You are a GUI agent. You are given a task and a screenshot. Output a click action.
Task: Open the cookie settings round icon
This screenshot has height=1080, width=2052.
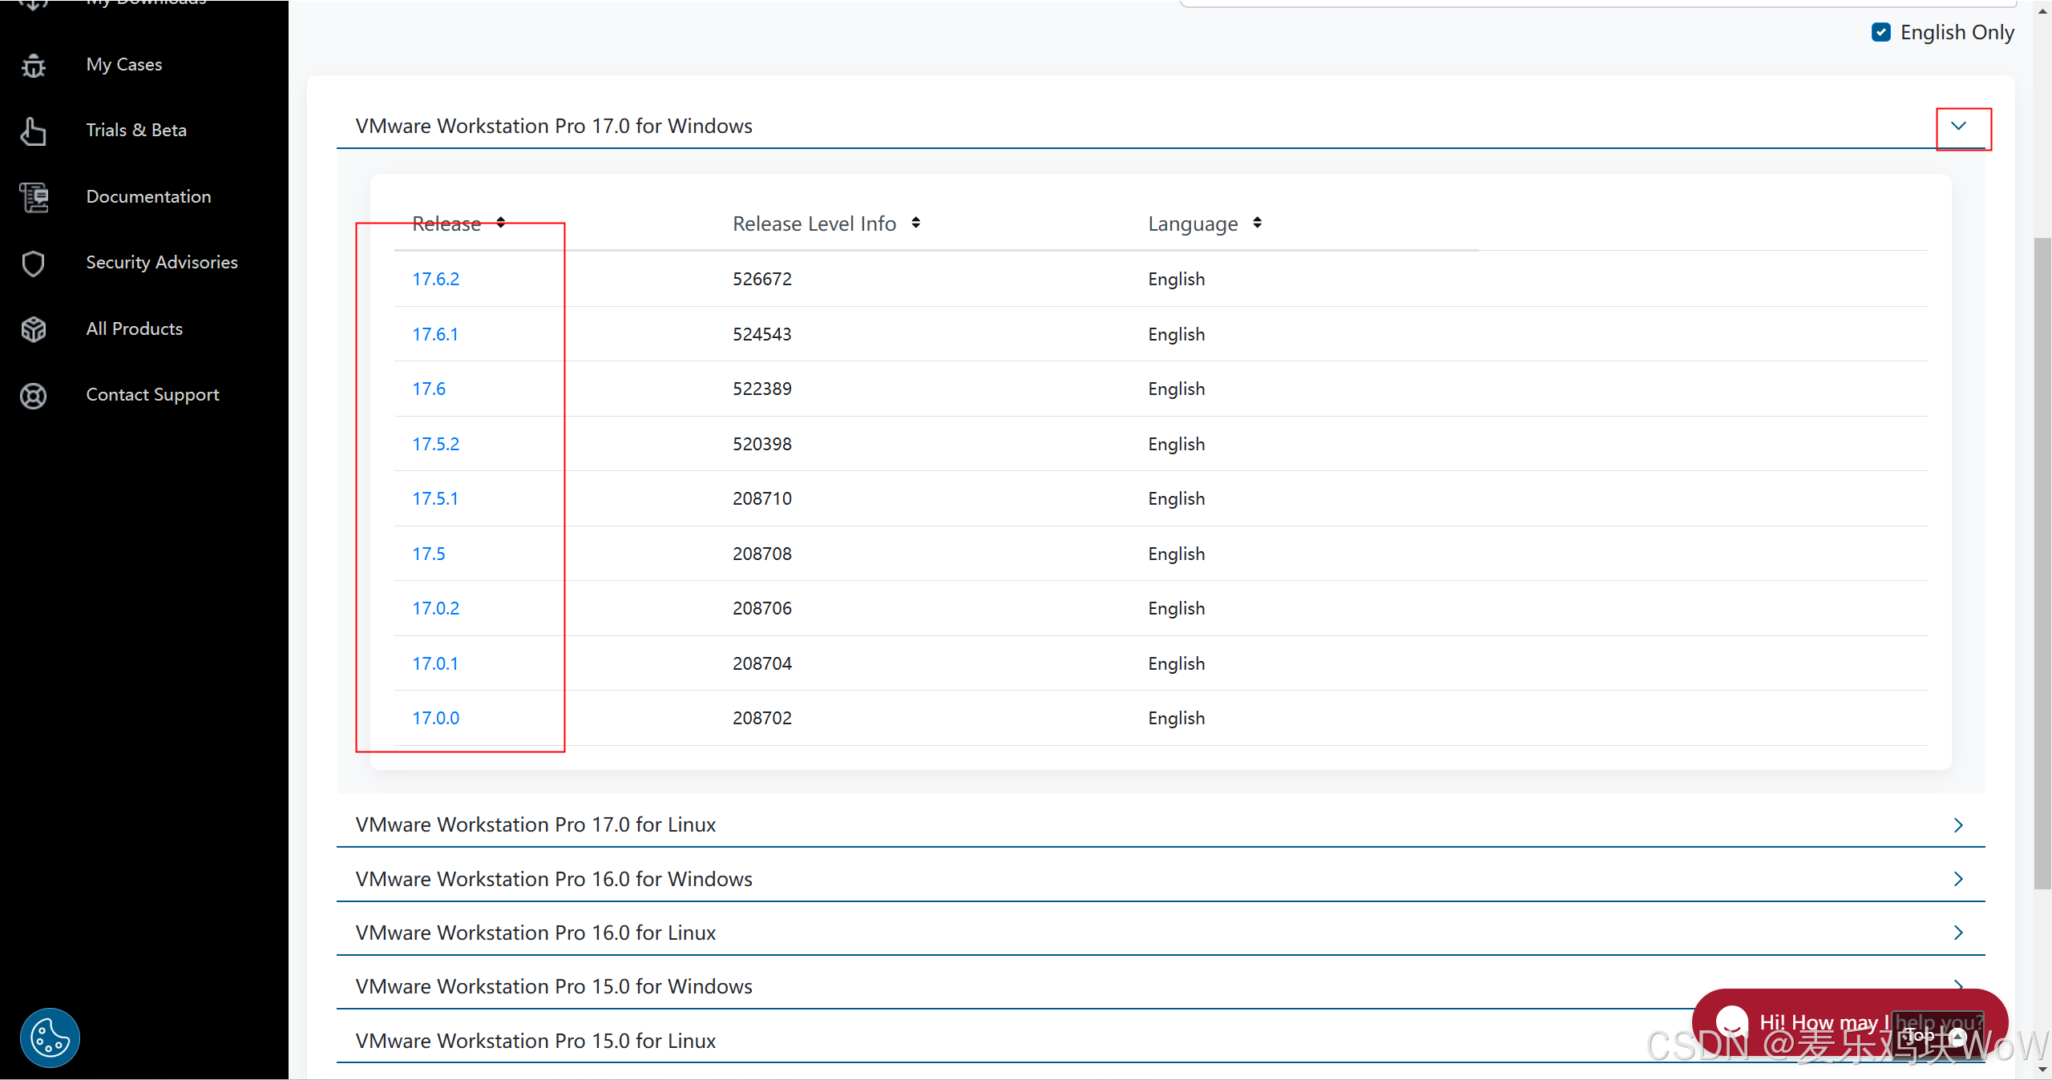point(50,1038)
